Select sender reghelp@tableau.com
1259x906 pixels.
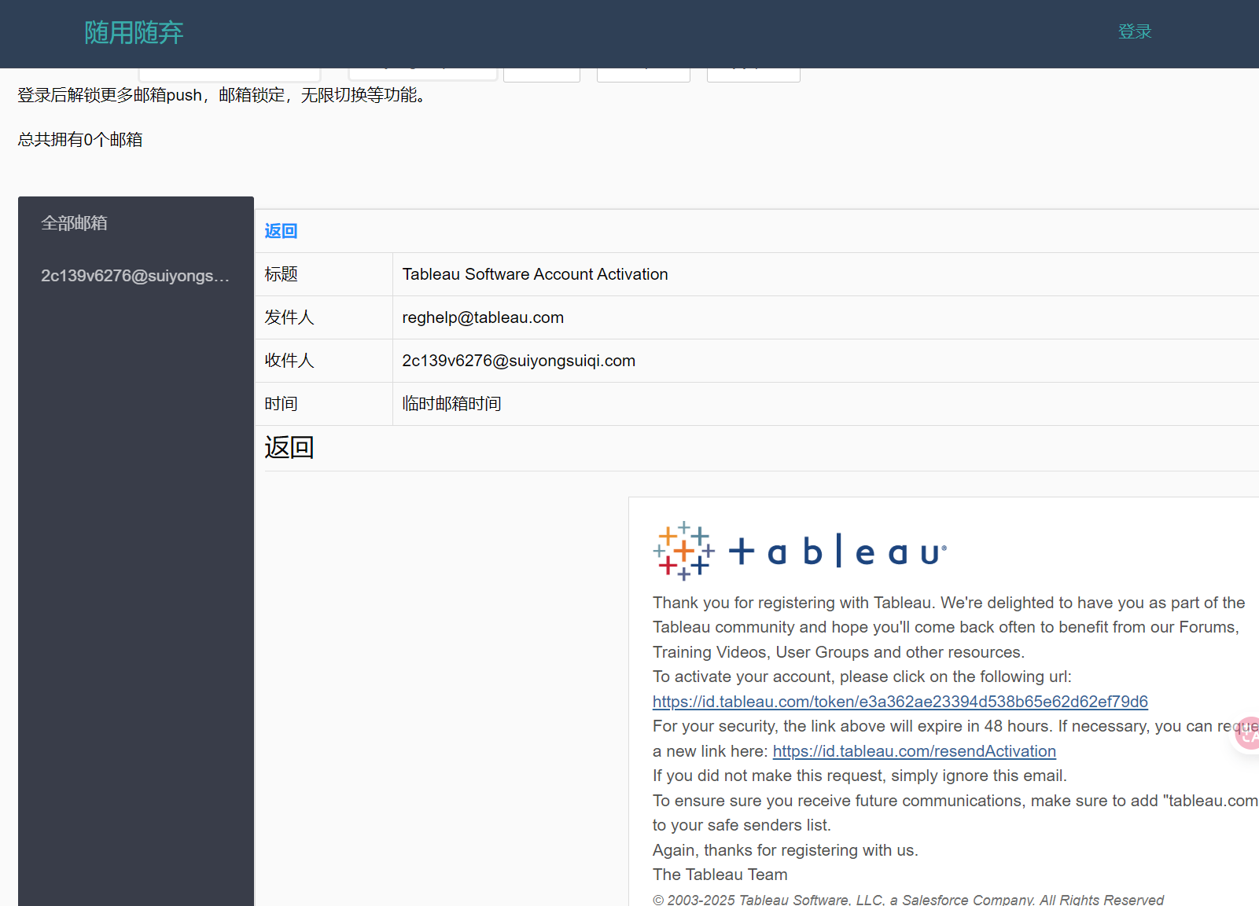483,317
